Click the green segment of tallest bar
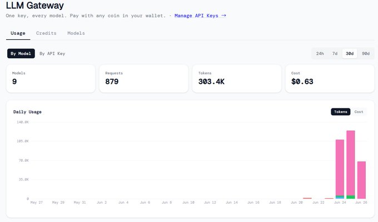Image resolution: width=378 pixels, height=222 pixels. pos(351,197)
